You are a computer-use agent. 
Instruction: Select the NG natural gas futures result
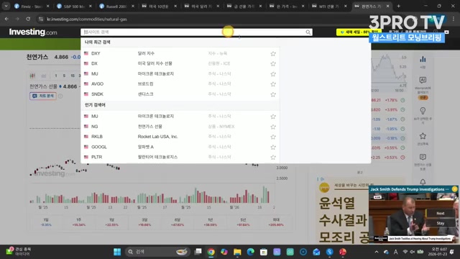tap(180, 127)
